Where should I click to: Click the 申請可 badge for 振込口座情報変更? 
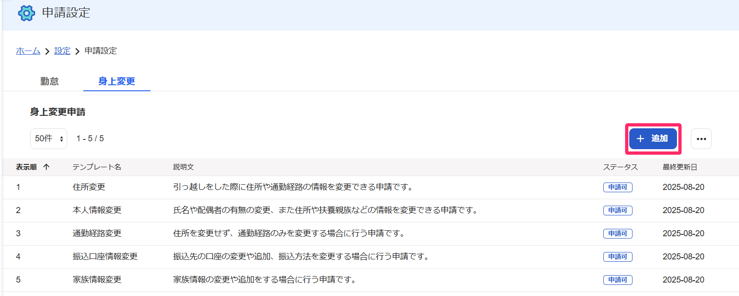coord(618,257)
